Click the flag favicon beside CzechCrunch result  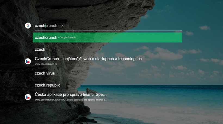(x=28, y=61)
